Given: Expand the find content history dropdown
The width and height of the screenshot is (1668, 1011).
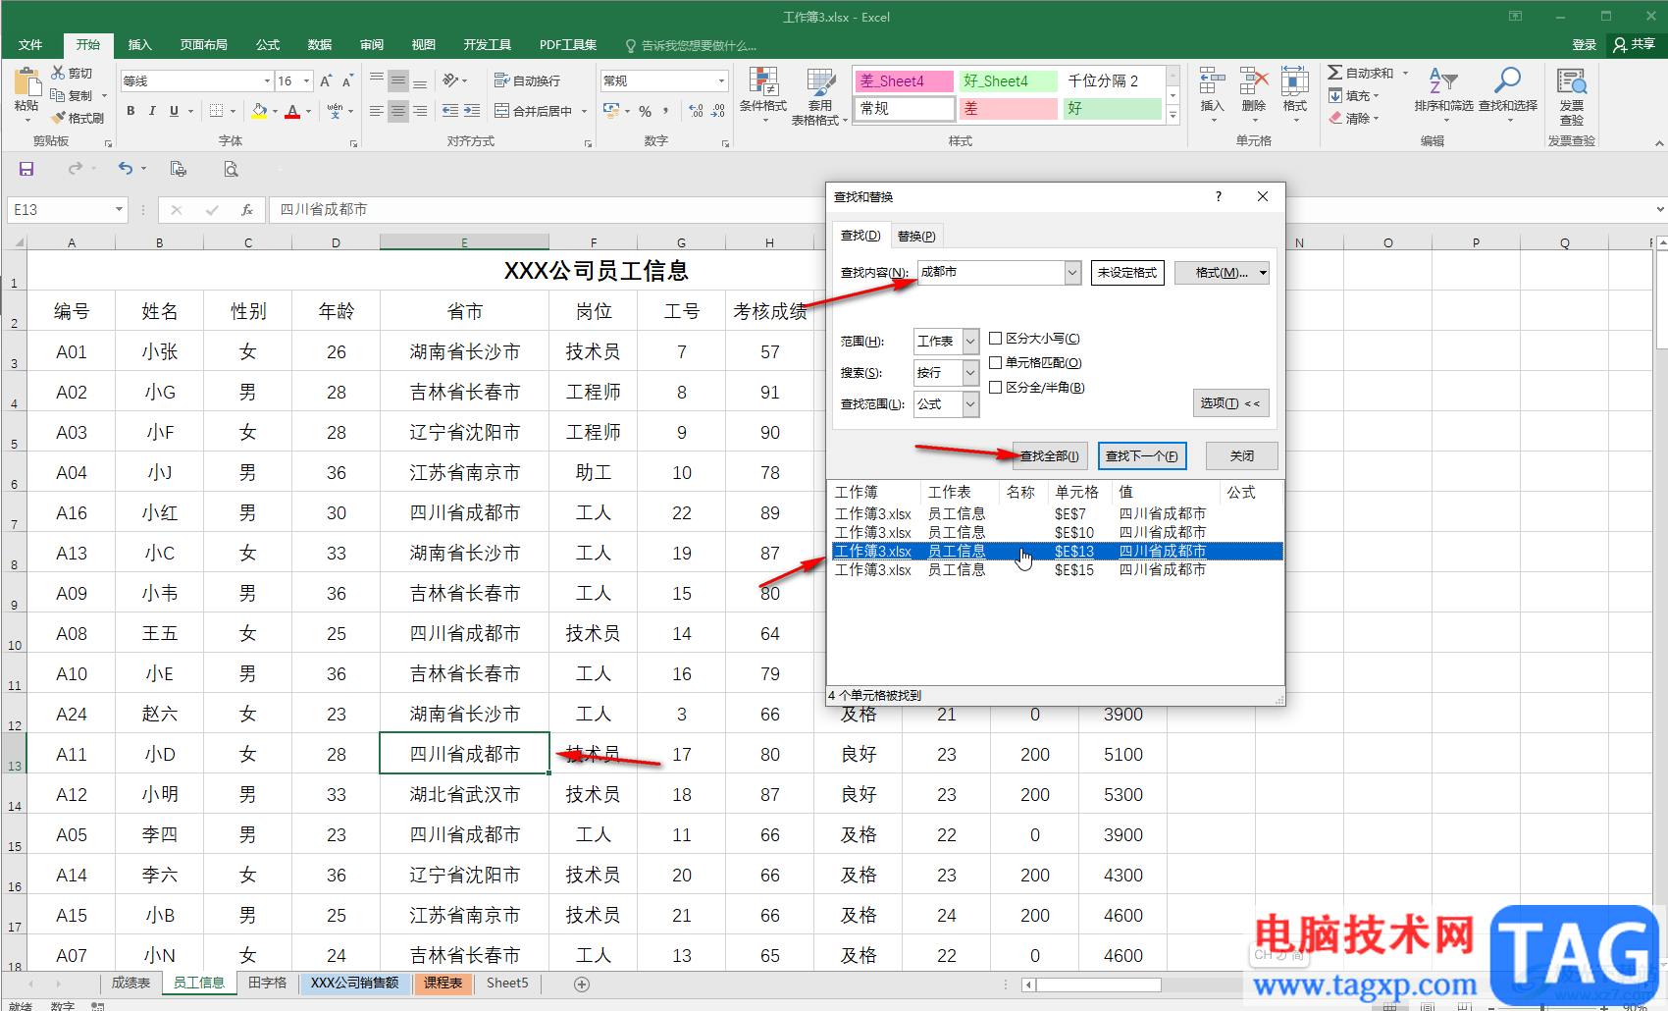Looking at the screenshot, I should click(x=1072, y=272).
